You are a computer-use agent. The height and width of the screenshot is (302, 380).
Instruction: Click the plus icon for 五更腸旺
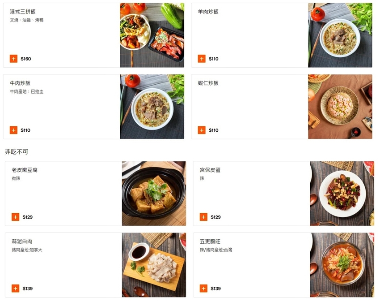(203, 289)
